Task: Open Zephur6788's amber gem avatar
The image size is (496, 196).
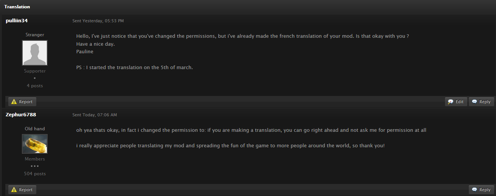Action: (x=35, y=144)
